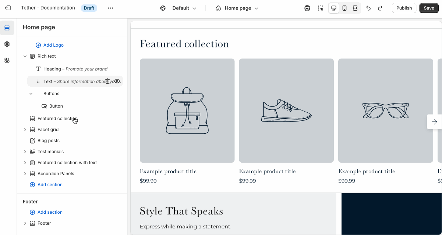The image size is (442, 235).
Task: Select the Text block row
Action: [75, 81]
